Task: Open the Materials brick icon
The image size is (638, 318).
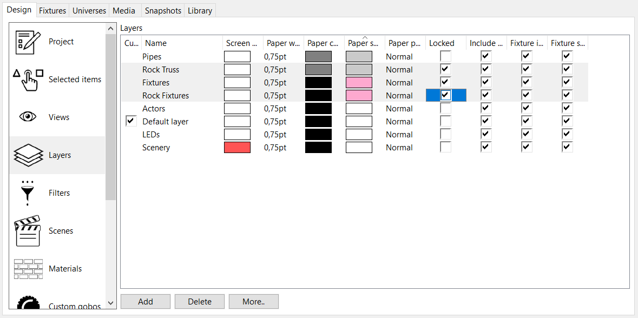Action: coord(28,269)
